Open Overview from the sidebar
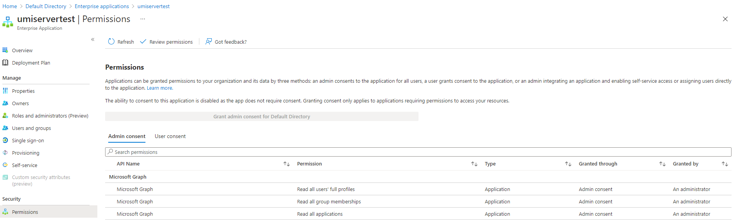The width and height of the screenshot is (735, 220). click(22, 51)
